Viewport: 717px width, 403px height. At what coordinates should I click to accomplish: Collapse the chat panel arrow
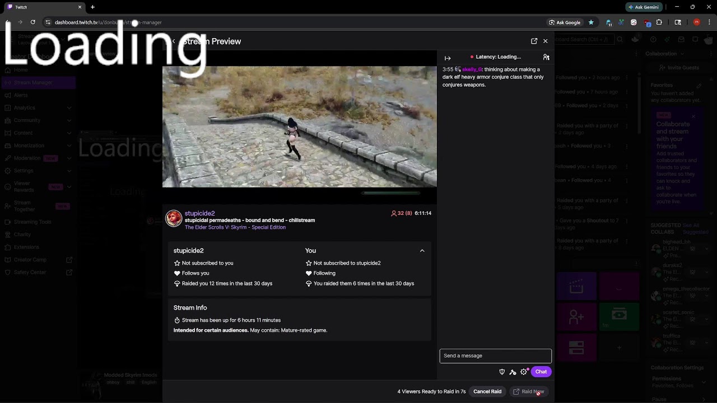coord(448,58)
